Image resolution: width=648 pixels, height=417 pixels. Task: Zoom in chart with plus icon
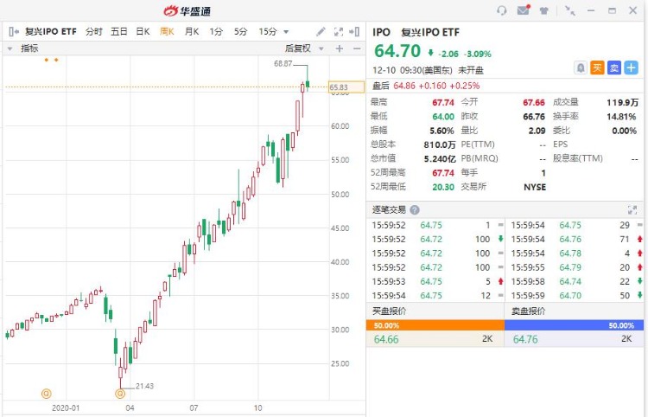[x=340, y=48]
